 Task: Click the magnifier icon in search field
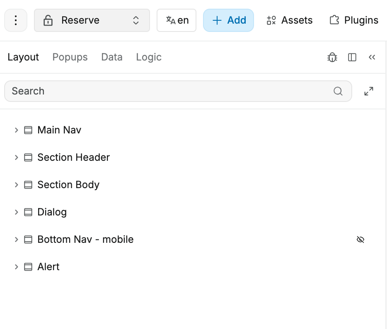click(338, 91)
